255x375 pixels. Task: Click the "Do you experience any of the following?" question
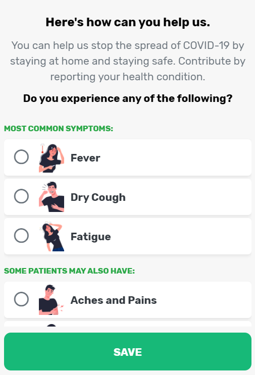pyautogui.click(x=128, y=98)
